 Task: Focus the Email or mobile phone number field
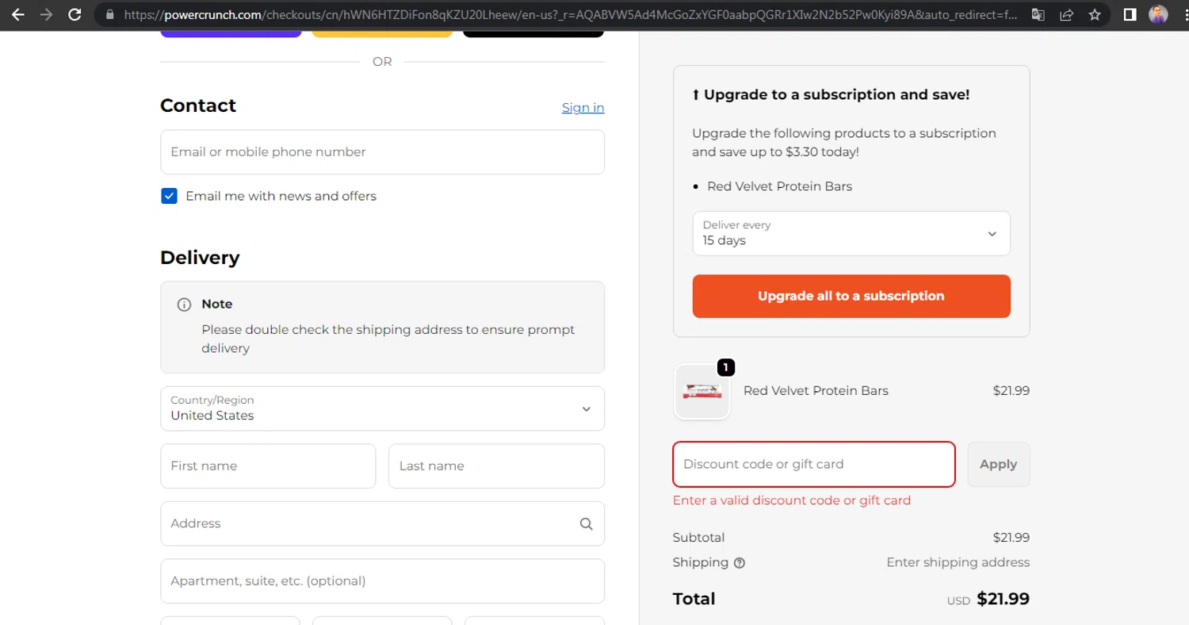click(382, 152)
